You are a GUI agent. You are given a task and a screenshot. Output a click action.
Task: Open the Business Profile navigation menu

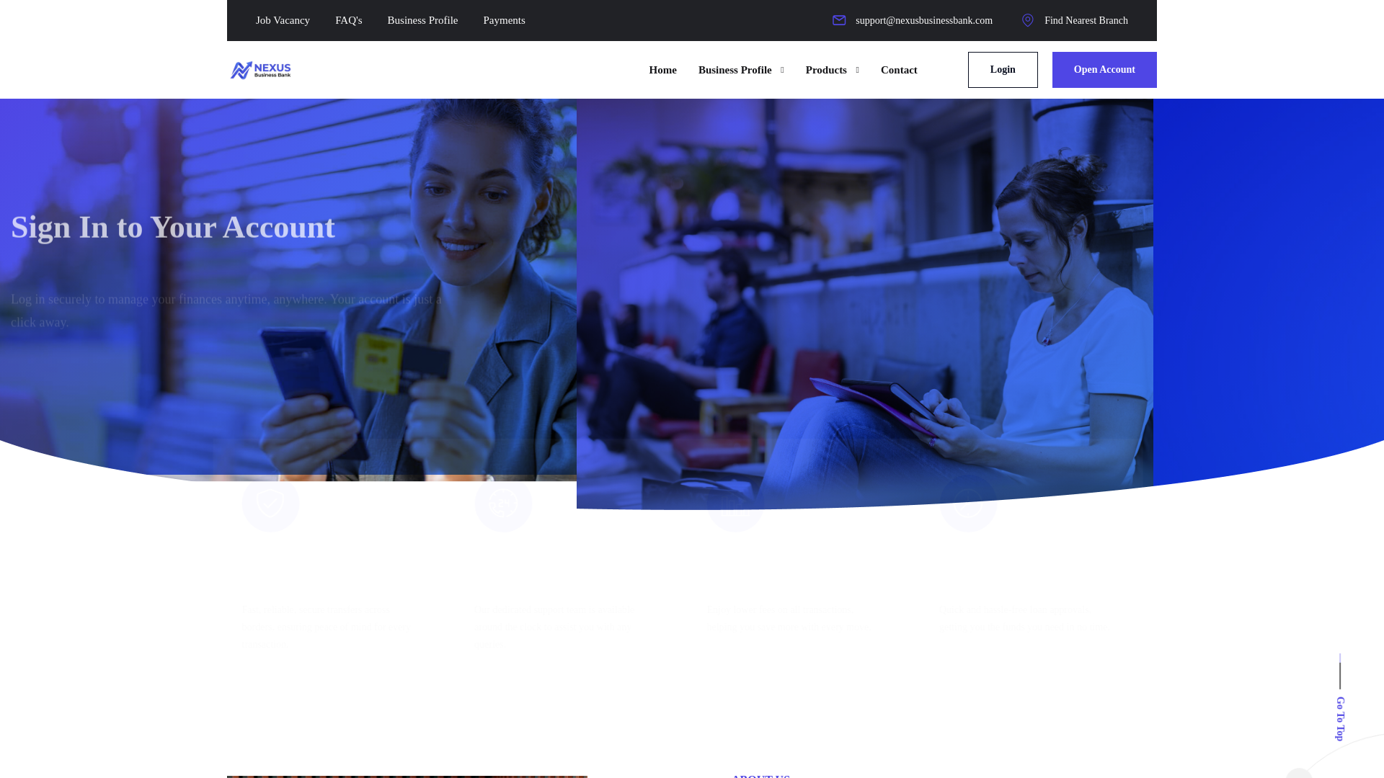tap(735, 70)
